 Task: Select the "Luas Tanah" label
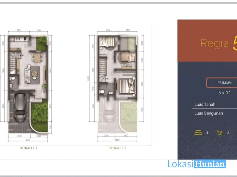(205, 104)
